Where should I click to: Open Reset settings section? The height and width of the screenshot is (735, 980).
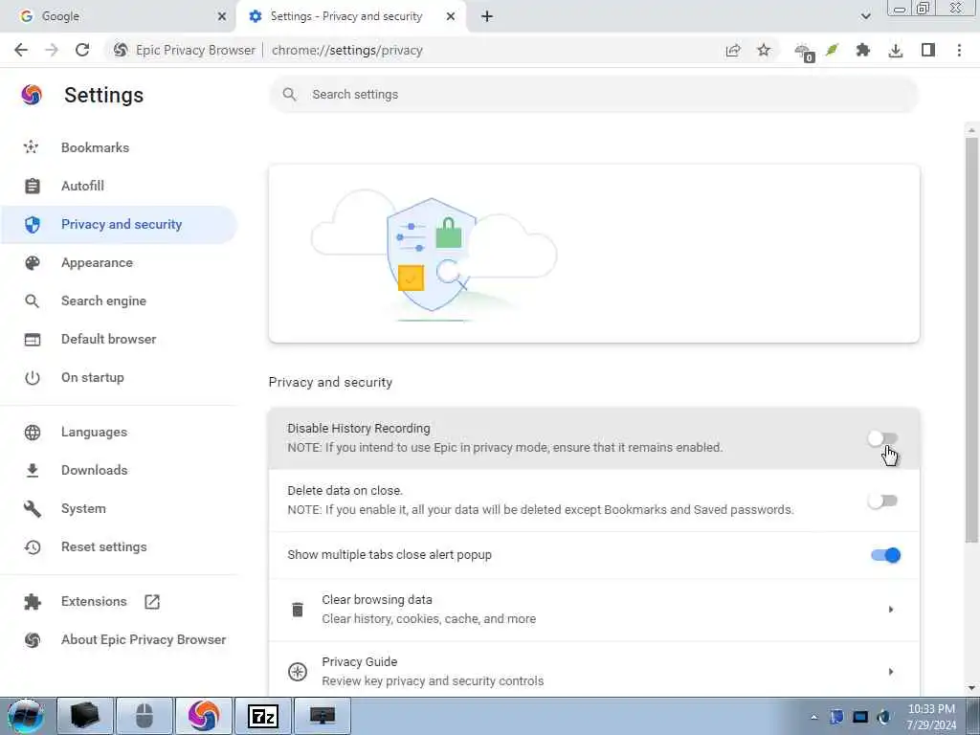[119, 546]
